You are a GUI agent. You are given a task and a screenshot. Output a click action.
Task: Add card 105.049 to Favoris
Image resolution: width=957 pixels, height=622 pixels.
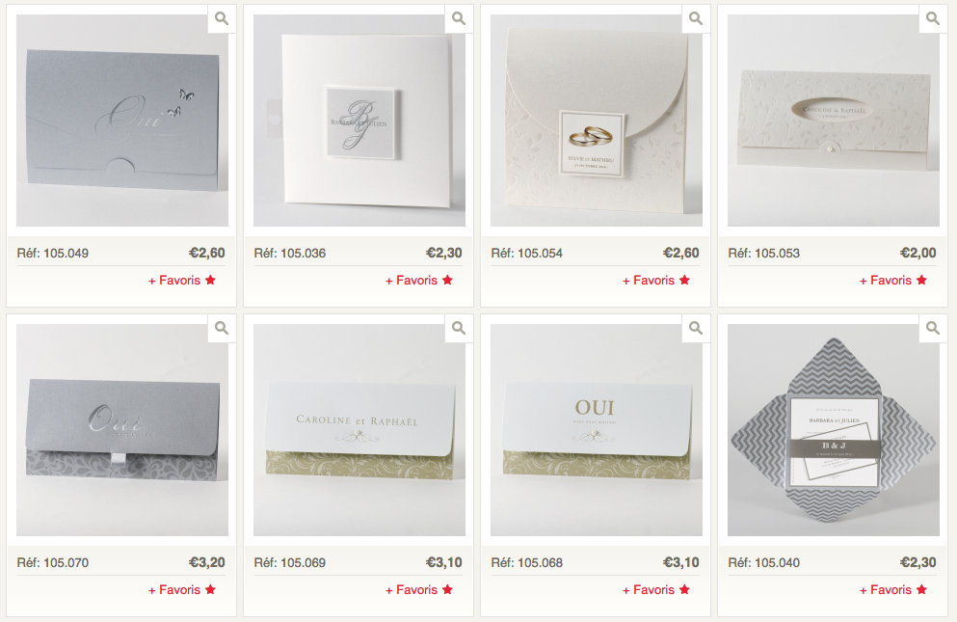pos(182,281)
